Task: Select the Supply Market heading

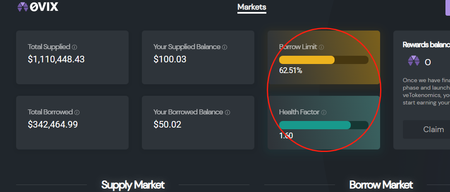Action: coord(133,185)
